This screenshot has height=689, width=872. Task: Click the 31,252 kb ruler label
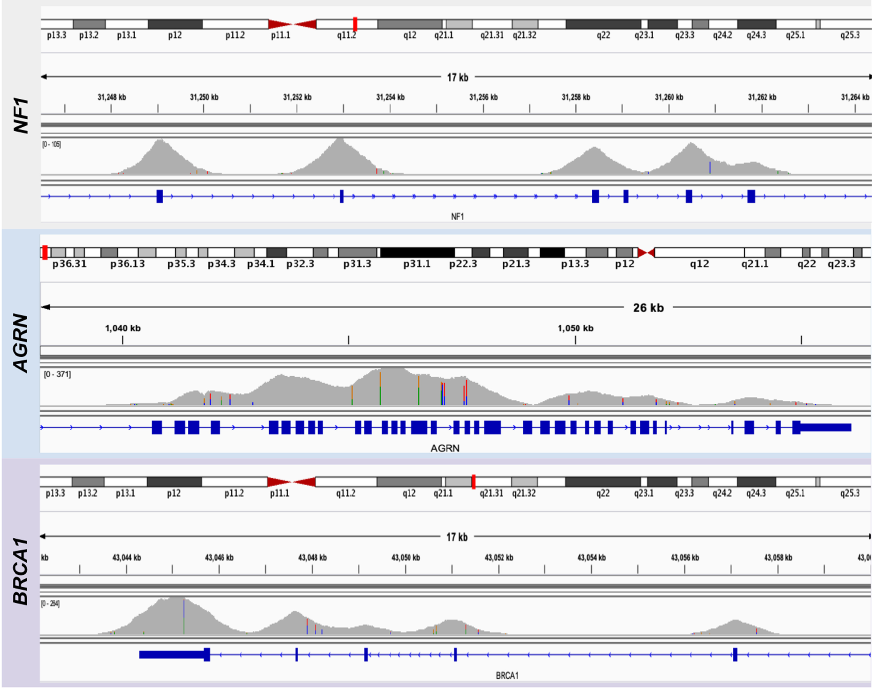[297, 97]
